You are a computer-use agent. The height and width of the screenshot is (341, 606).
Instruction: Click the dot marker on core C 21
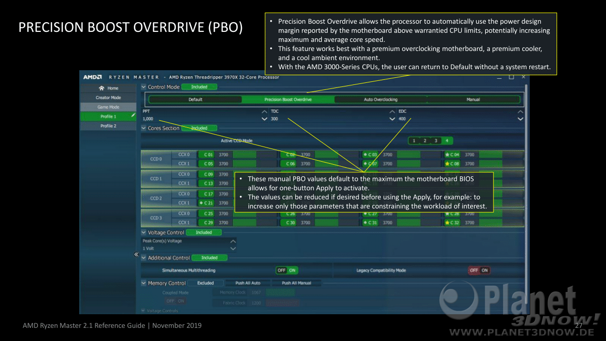coord(201,203)
